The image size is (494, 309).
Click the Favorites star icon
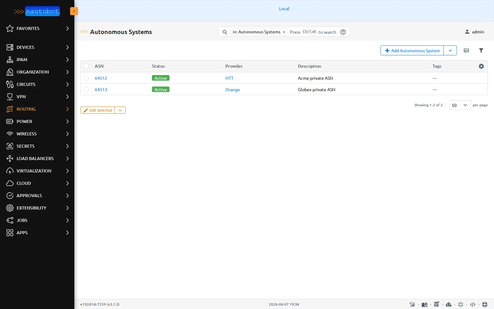click(10, 28)
